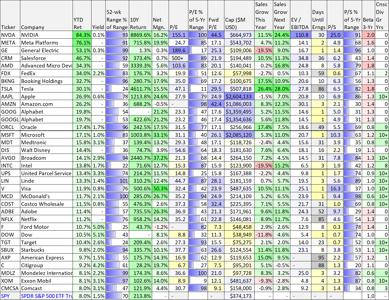This screenshot has height=300, width=389.
Task: Select the Mondelez Internatior company cell
Action: click(46, 273)
